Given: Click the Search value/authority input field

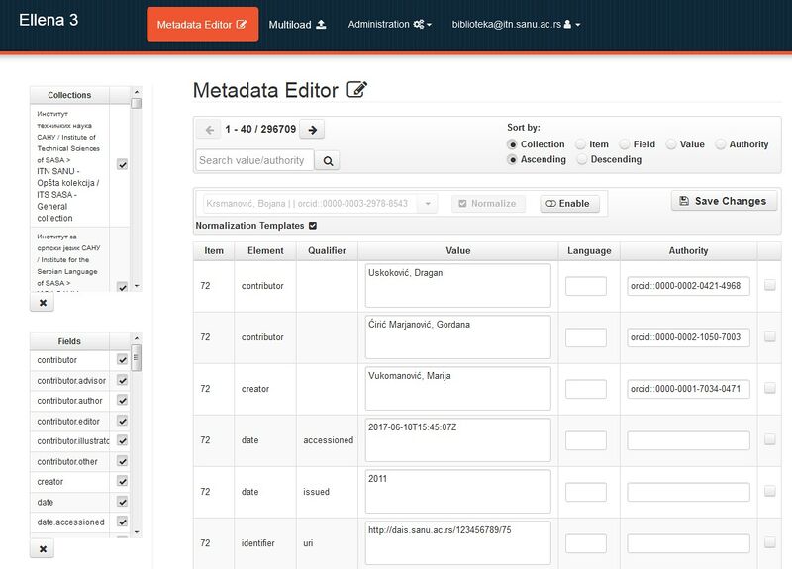Looking at the screenshot, I should (x=254, y=160).
